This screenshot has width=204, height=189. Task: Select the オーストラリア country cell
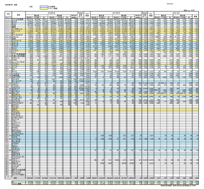click(19, 35)
